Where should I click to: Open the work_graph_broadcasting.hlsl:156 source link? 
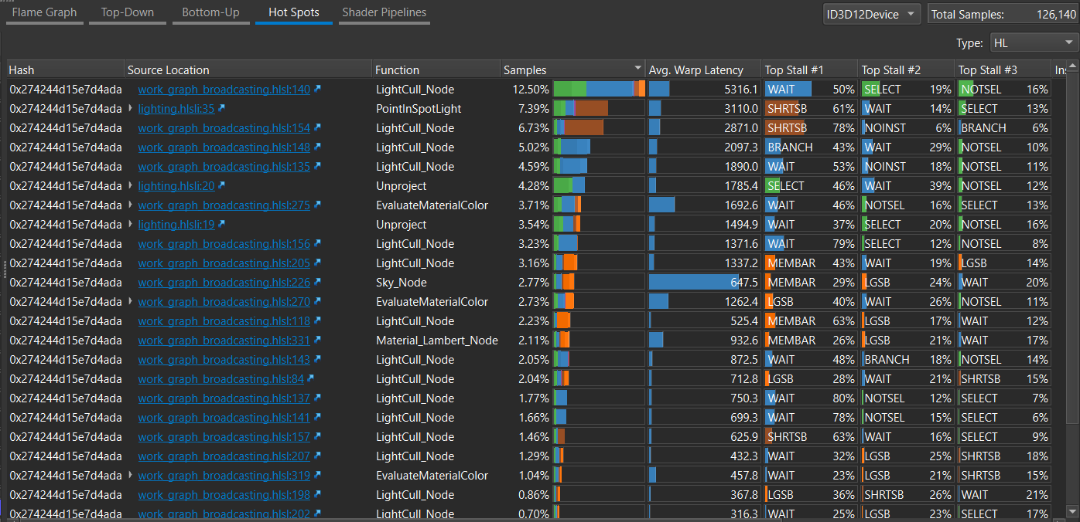[224, 244]
